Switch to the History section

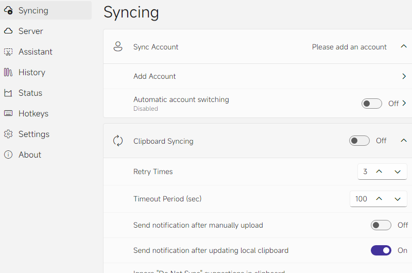coord(46,72)
